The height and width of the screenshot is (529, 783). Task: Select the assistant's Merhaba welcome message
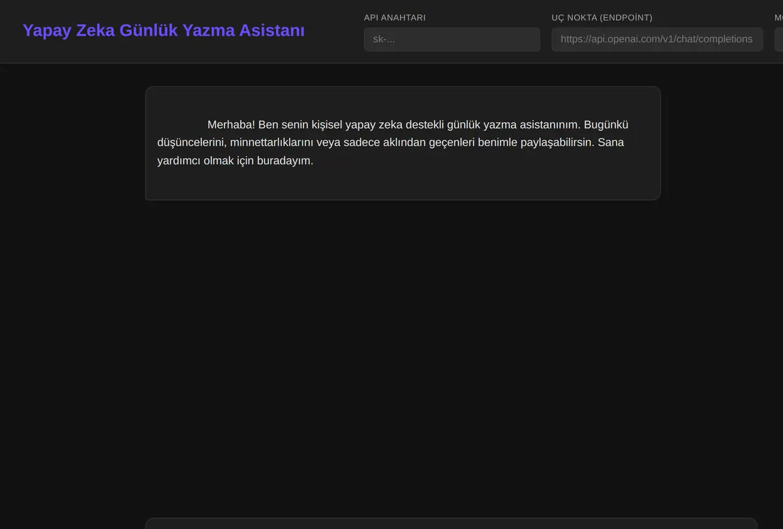tap(403, 143)
